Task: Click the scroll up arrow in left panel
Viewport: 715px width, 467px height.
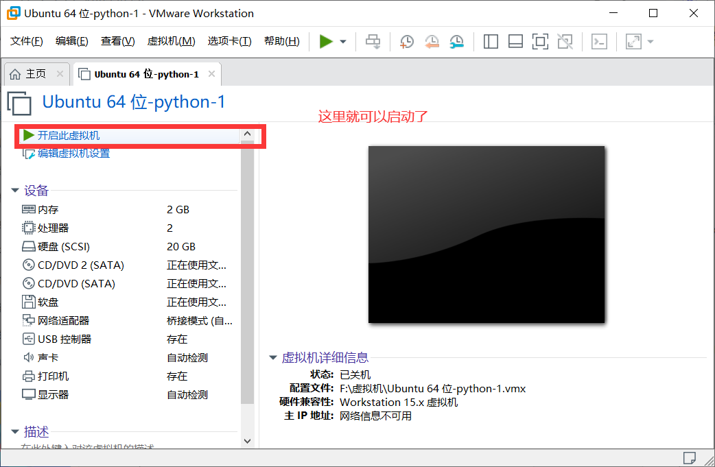Action: tap(247, 134)
